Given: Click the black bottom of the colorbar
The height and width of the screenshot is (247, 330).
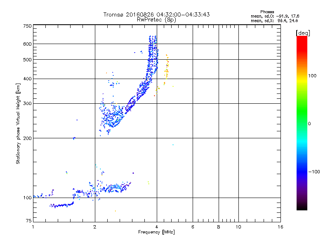Looking at the screenshot, I should [x=302, y=207].
